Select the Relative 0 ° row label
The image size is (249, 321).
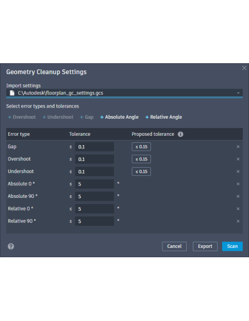point(20,209)
